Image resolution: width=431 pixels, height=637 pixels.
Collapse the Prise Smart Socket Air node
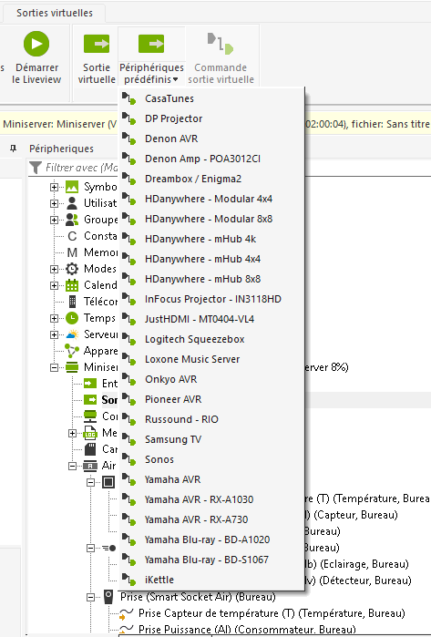point(90,597)
